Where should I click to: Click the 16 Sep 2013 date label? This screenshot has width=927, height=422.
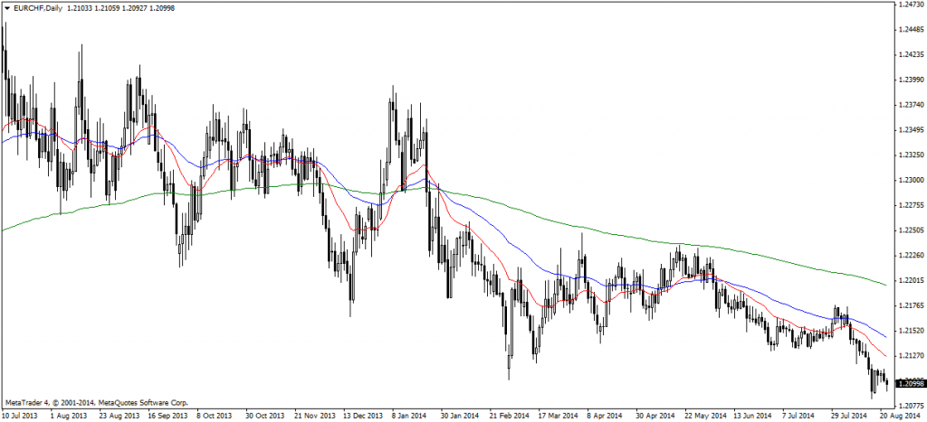tap(167, 417)
